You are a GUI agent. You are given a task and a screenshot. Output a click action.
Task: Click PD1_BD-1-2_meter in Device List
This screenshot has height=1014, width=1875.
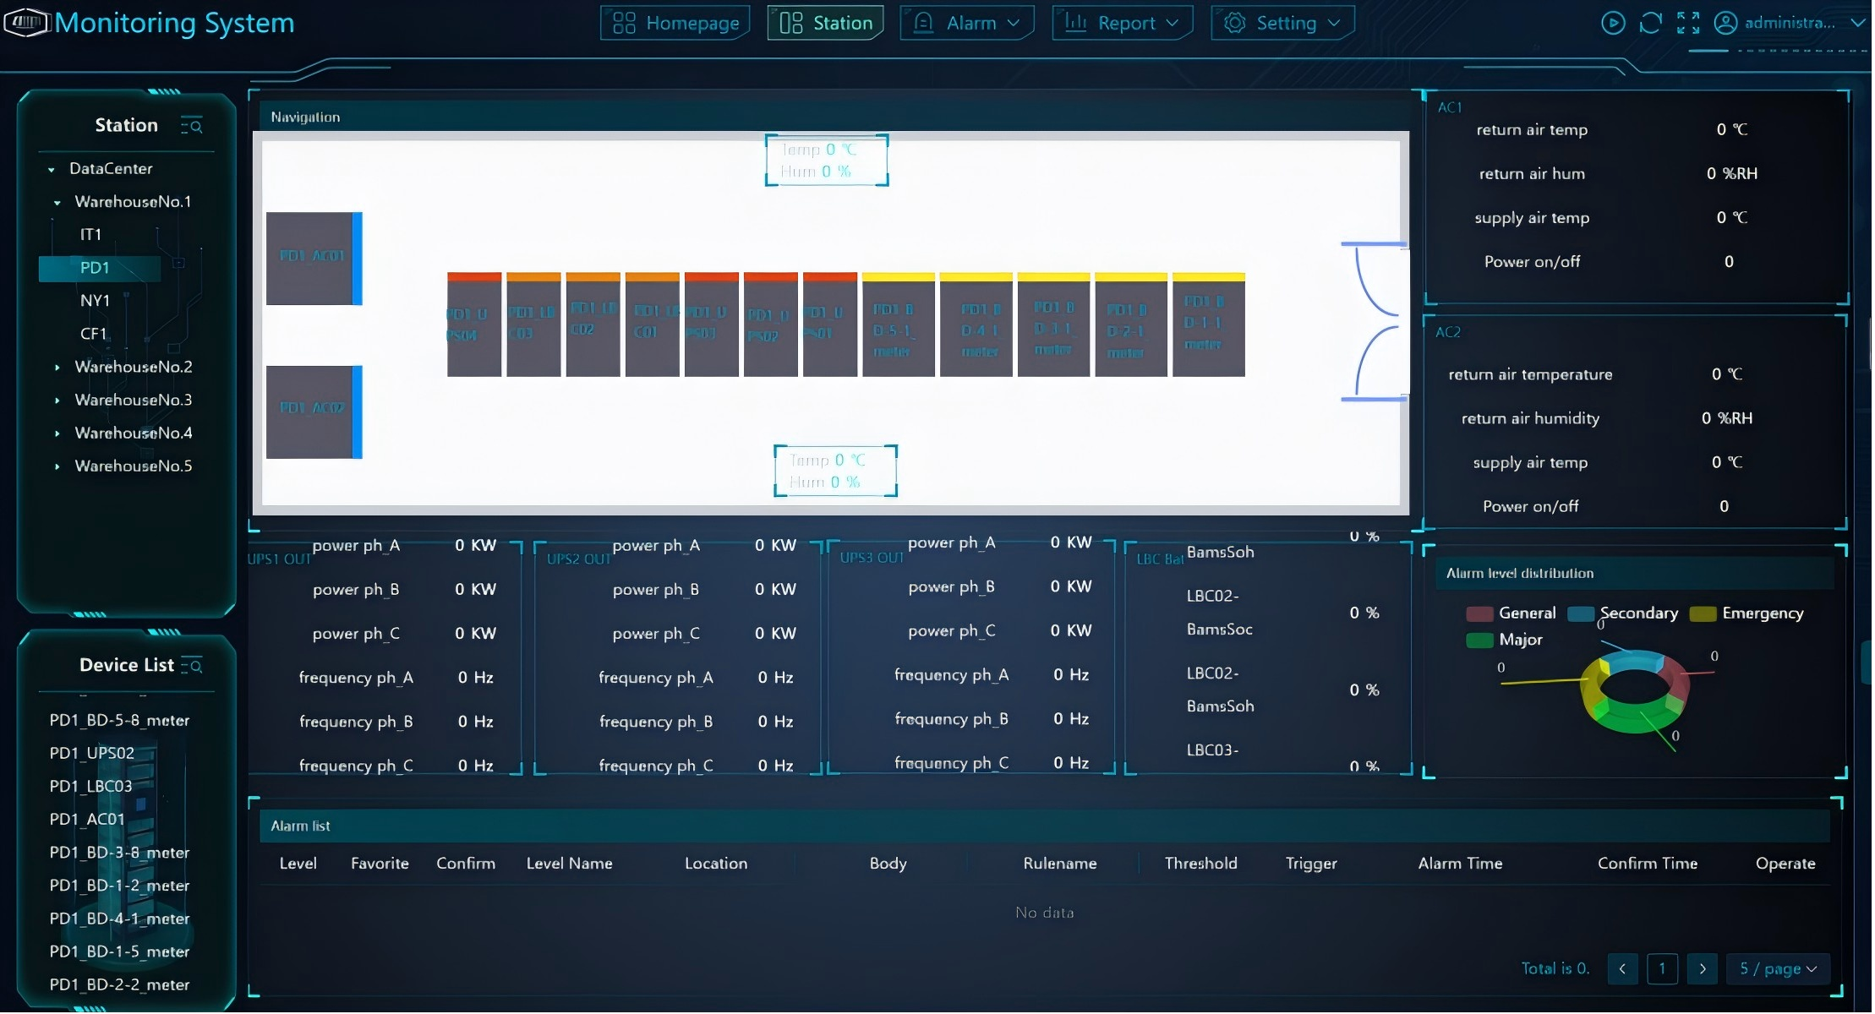(x=119, y=886)
